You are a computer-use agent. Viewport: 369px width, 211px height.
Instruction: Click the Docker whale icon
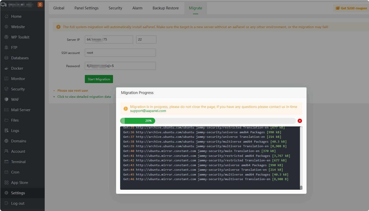coord(6,68)
